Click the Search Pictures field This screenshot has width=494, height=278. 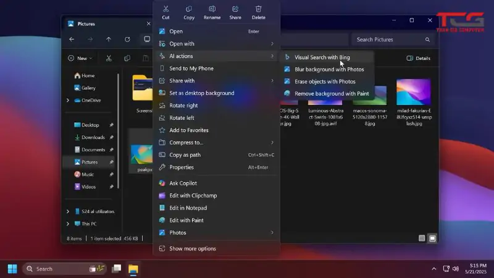(x=393, y=40)
